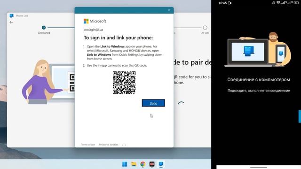Open Phone Link icon in taskbar
Viewport: 301px width, 169px height.
click(x=161, y=164)
